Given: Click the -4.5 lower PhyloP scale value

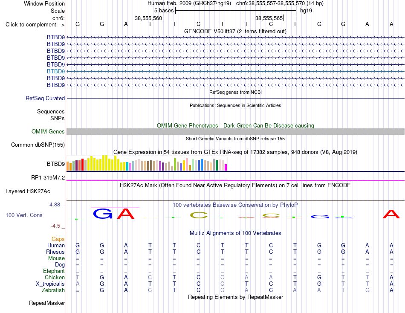Looking at the screenshot, I should [55, 226].
